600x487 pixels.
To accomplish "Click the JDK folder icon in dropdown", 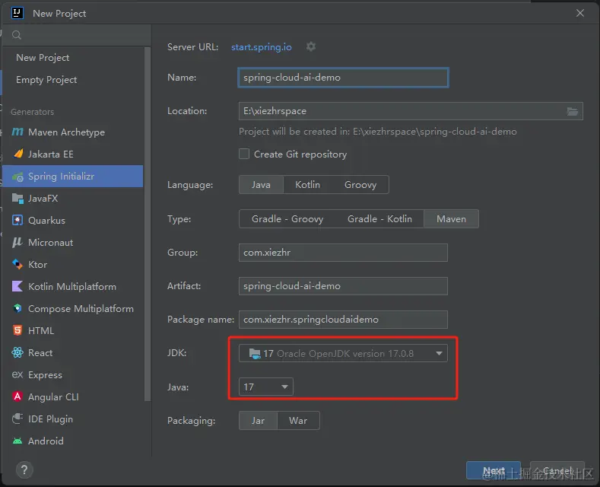I will 255,353.
